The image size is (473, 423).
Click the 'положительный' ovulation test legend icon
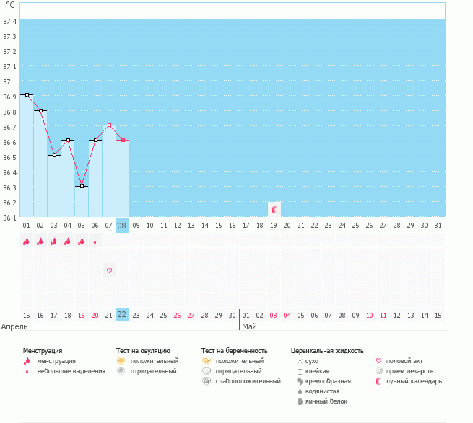121,360
